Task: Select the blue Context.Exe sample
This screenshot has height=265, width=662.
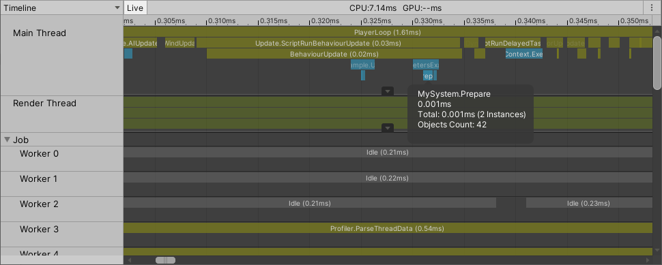Action: click(524, 54)
